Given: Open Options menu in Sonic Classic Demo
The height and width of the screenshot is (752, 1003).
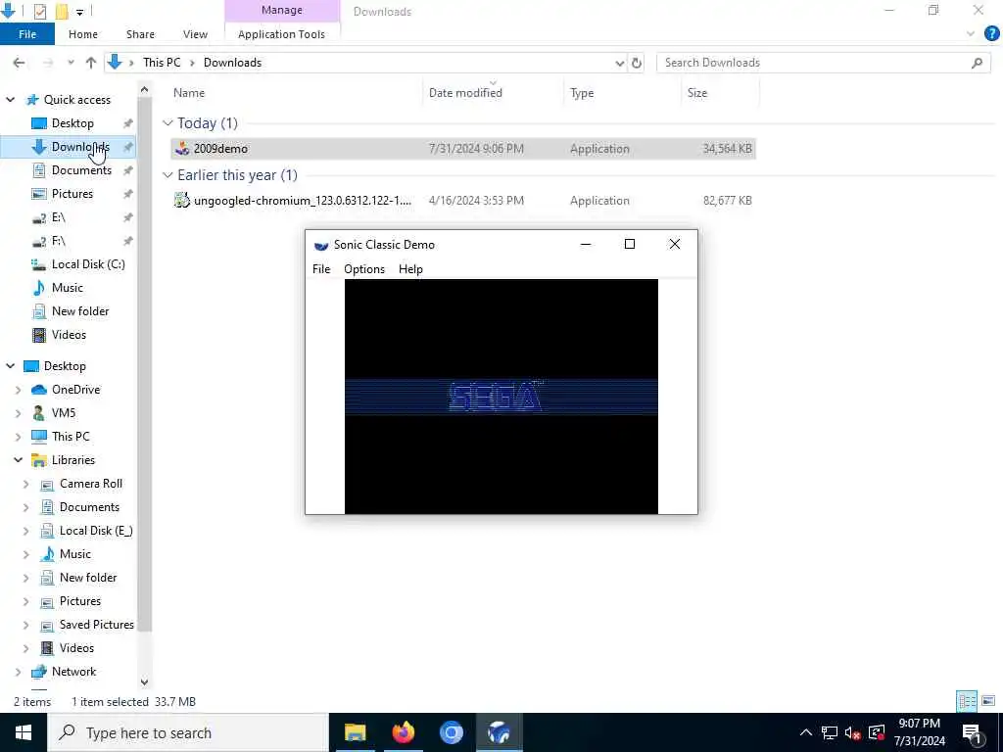Looking at the screenshot, I should (x=364, y=269).
